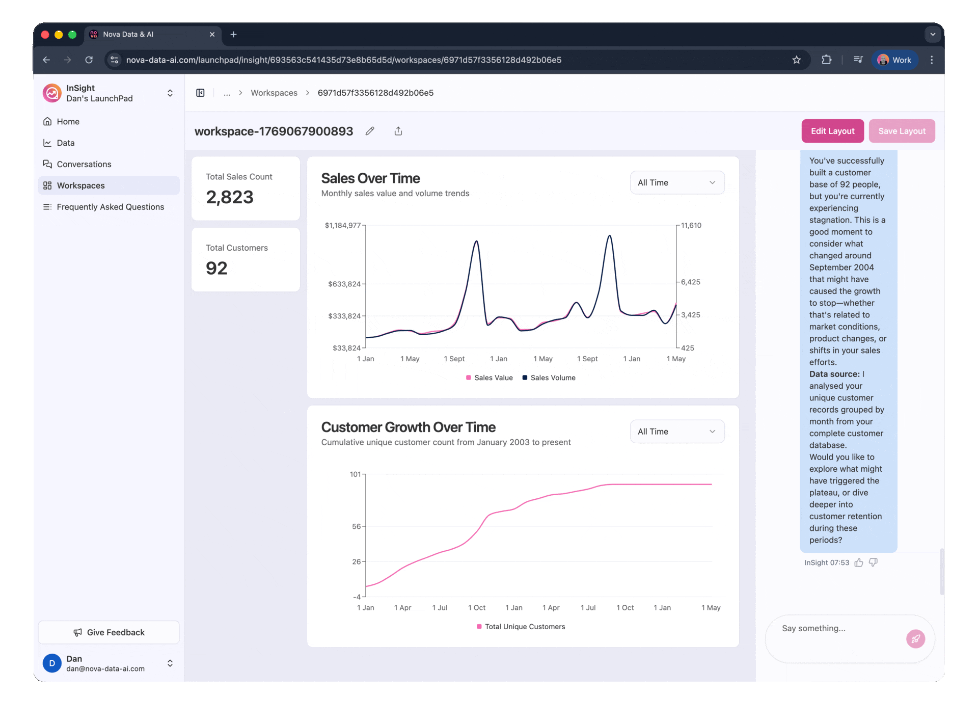Click the thumbs up icon on the InSight message
This screenshot has width=978, height=726.
[859, 562]
